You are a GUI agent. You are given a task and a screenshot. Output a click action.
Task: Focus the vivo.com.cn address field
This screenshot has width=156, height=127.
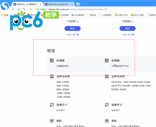pos(74,9)
